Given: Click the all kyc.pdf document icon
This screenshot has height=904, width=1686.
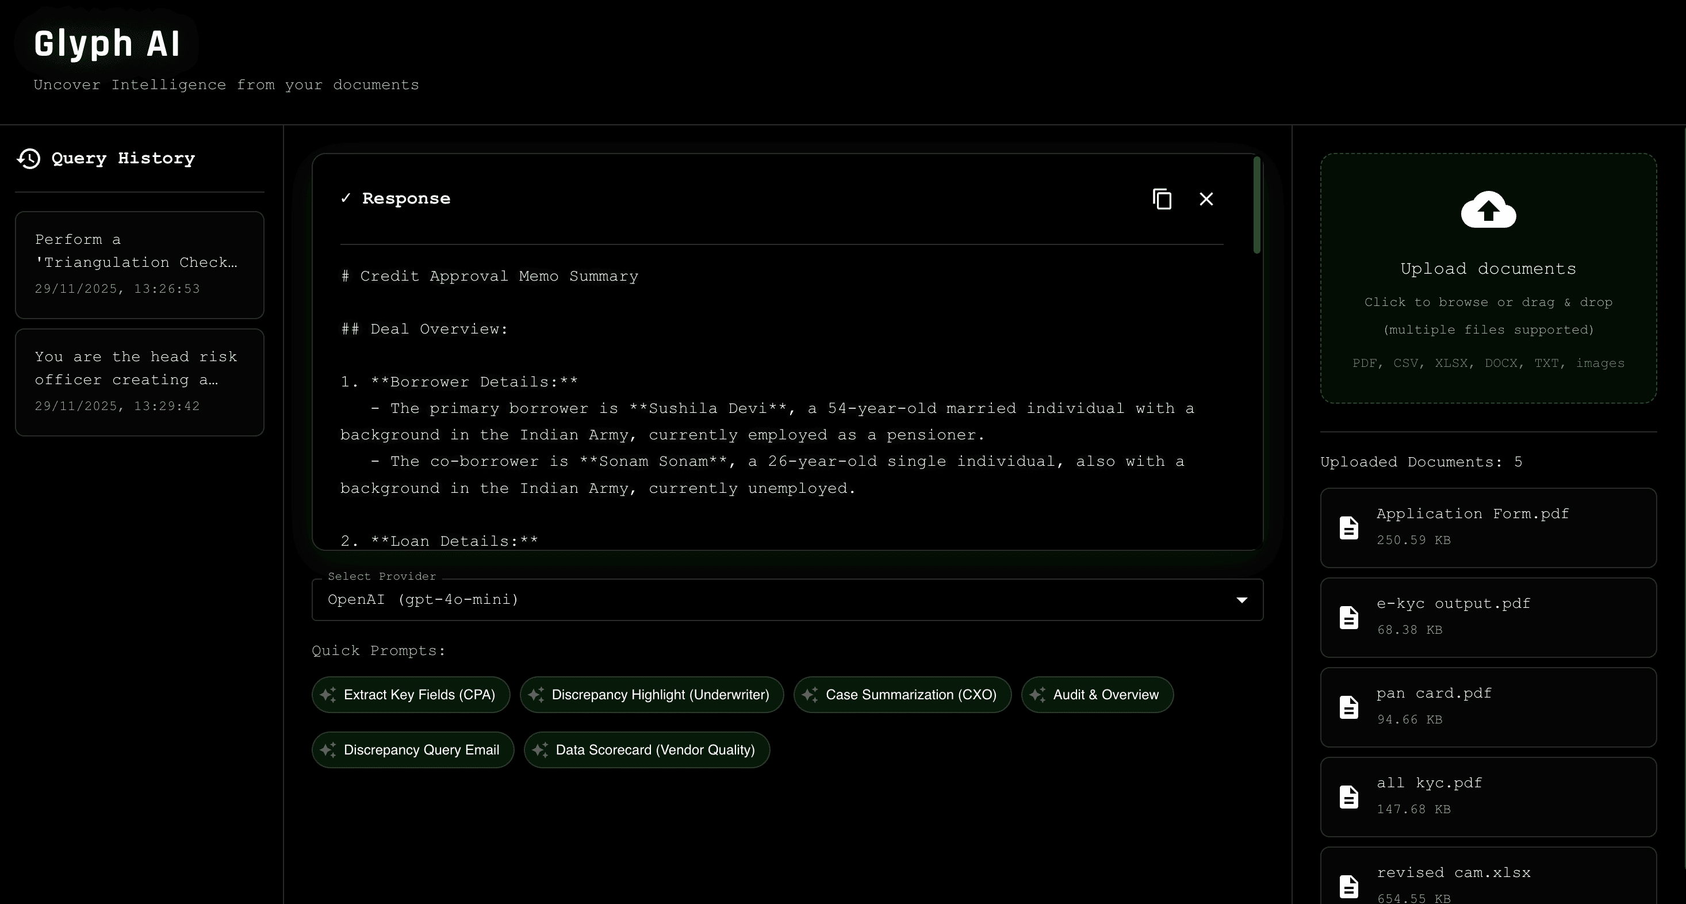Looking at the screenshot, I should (x=1348, y=796).
